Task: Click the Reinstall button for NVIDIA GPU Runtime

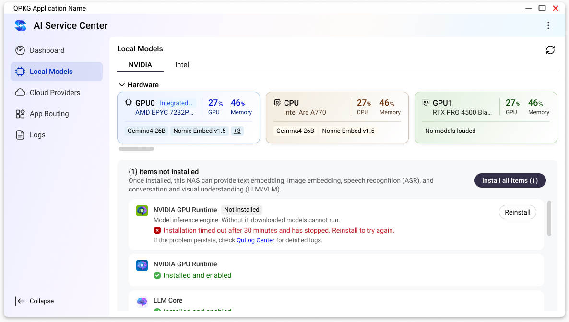Action: coord(518,213)
